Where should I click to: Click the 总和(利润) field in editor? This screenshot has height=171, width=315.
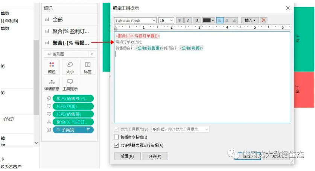coord(192,48)
